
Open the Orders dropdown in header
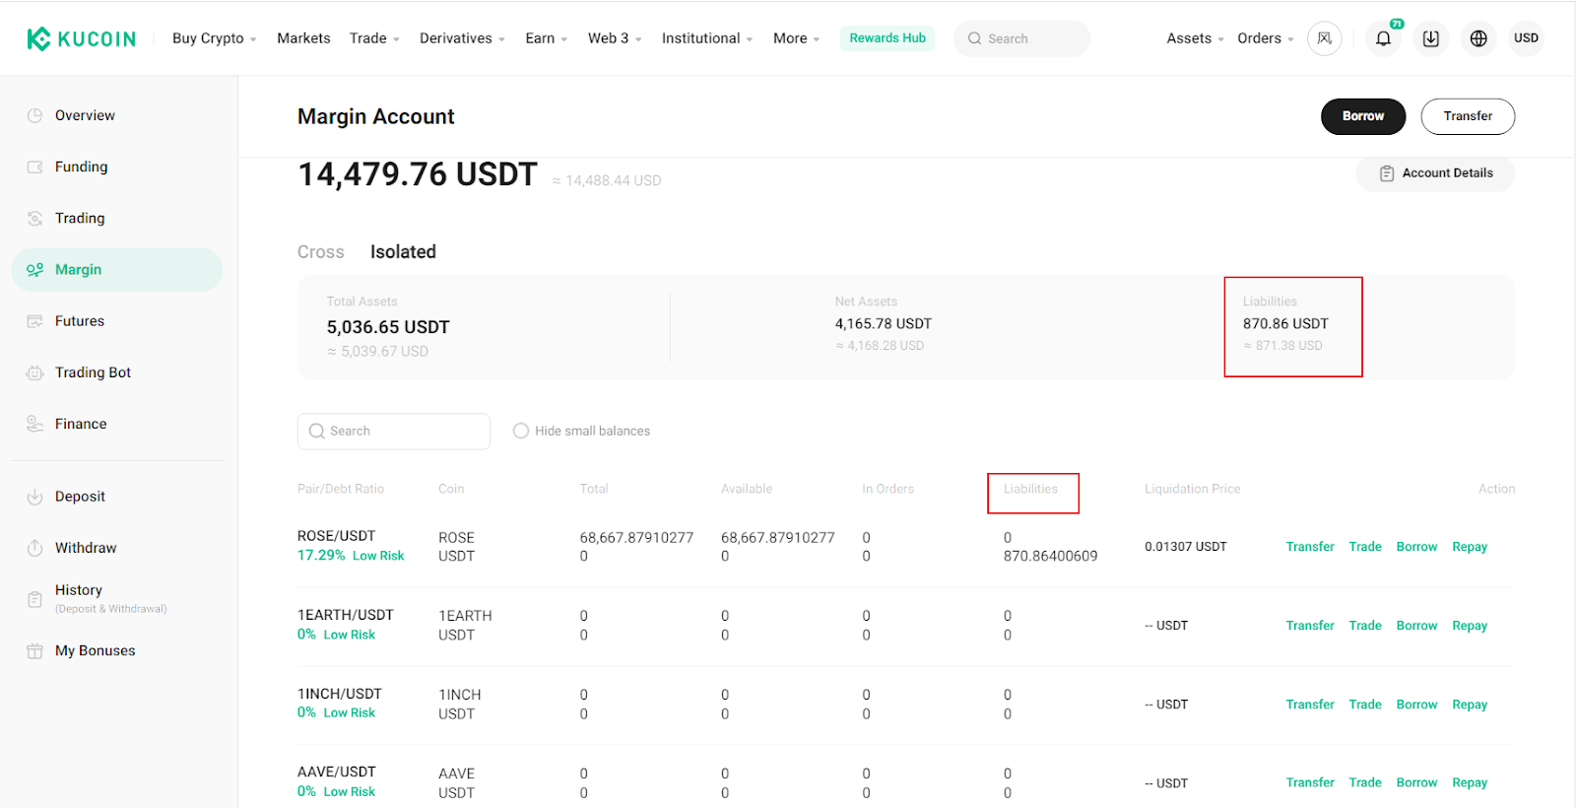(1266, 38)
